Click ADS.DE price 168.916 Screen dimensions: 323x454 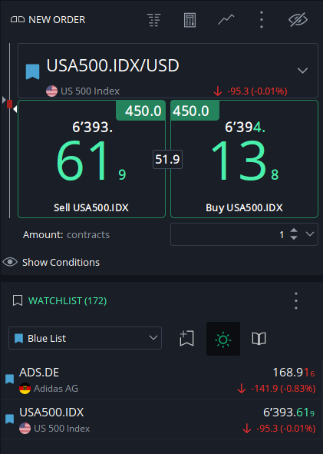pyautogui.click(x=294, y=373)
